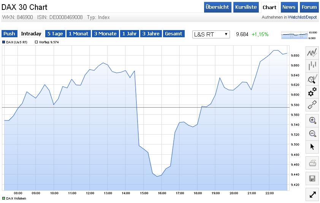Select the arrow pointer tool

[x=312, y=147]
